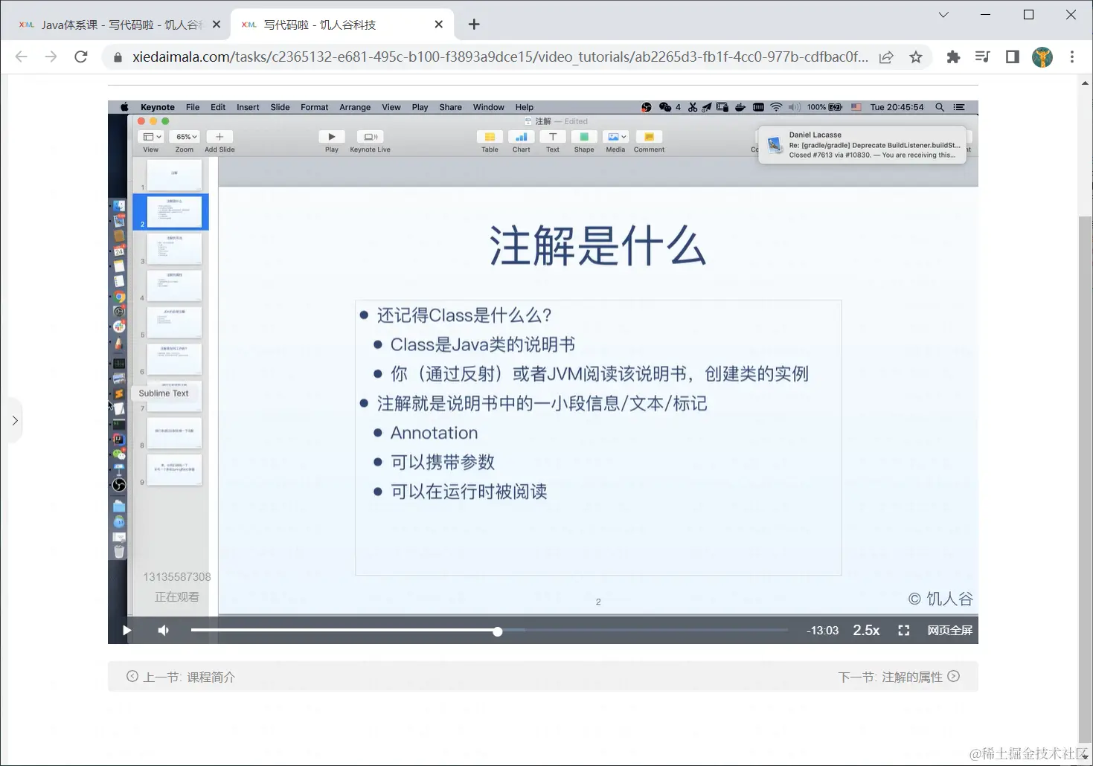
Task: Mute the video volume
Action: coord(164,631)
